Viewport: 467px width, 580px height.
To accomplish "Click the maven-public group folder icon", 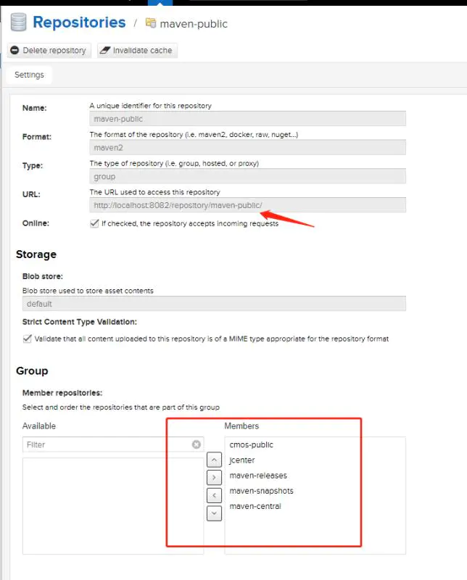I will 151,23.
